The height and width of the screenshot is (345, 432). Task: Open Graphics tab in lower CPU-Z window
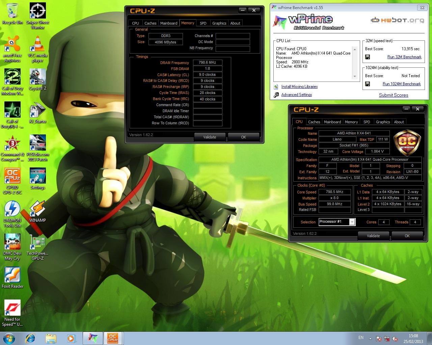pyautogui.click(x=383, y=122)
